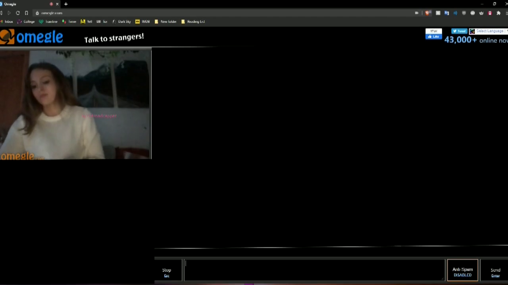Viewport: 508px width, 285px height.
Task: Toggle the orange shield extension
Action: point(427,13)
